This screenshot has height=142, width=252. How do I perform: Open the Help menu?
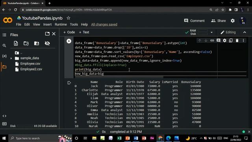coord(84,24)
